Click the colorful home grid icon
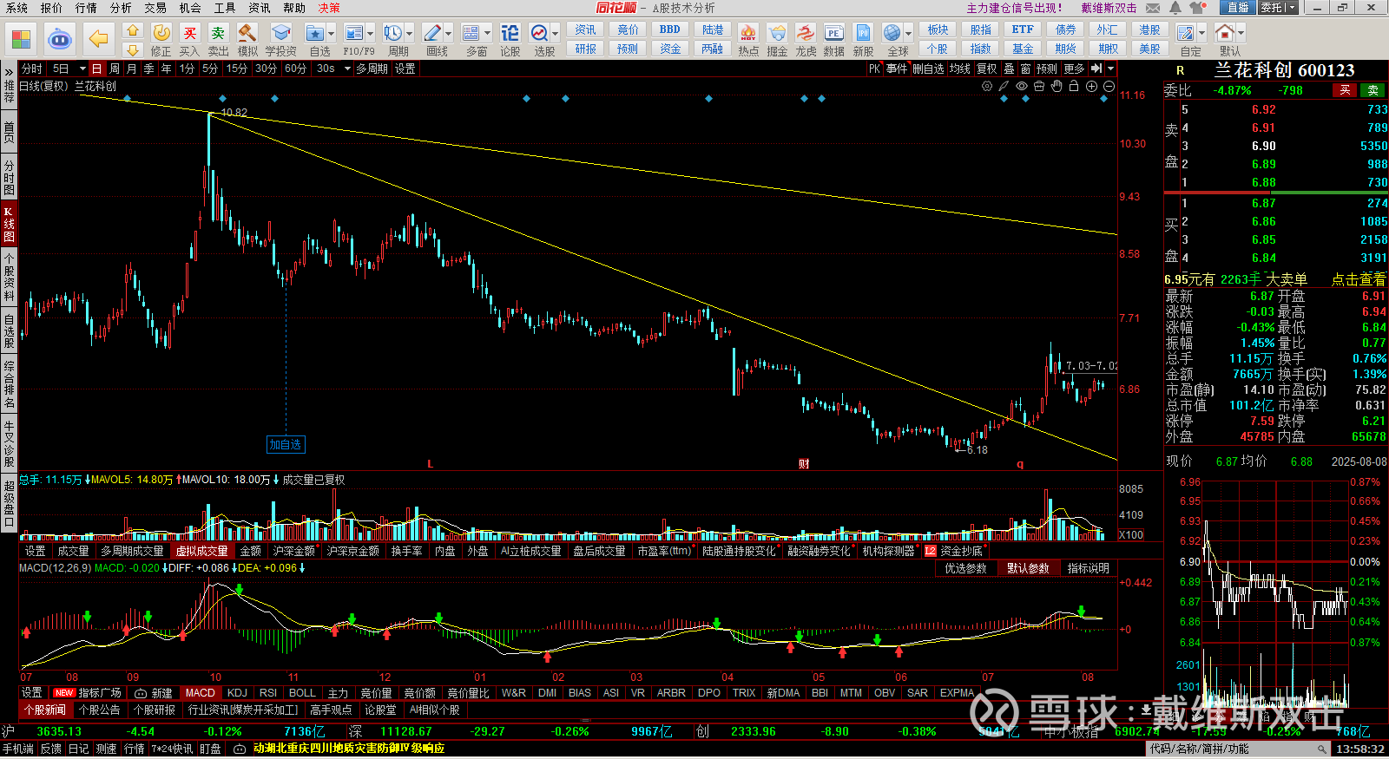Image resolution: width=1389 pixels, height=759 pixels. [x=21, y=39]
